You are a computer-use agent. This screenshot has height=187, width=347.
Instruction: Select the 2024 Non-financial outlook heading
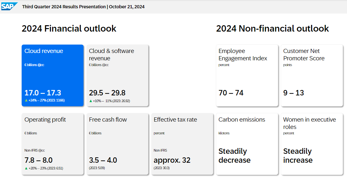(x=272, y=29)
